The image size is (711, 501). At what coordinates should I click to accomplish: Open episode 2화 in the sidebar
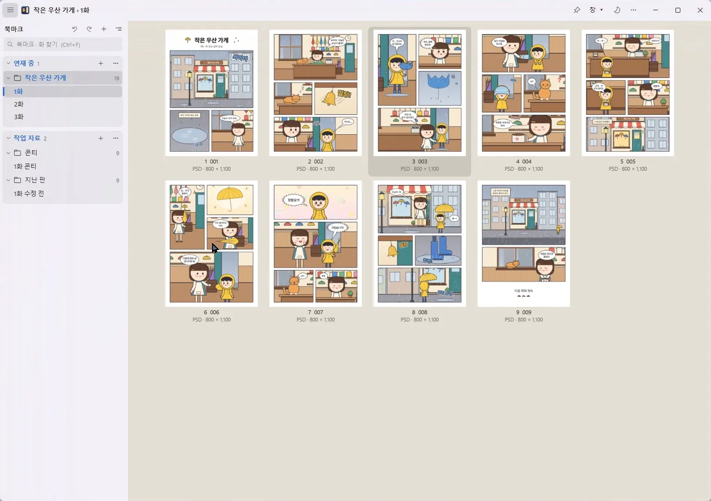point(63,104)
